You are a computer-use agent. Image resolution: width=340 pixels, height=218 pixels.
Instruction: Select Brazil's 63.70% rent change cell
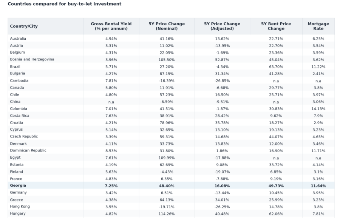point(276,66)
